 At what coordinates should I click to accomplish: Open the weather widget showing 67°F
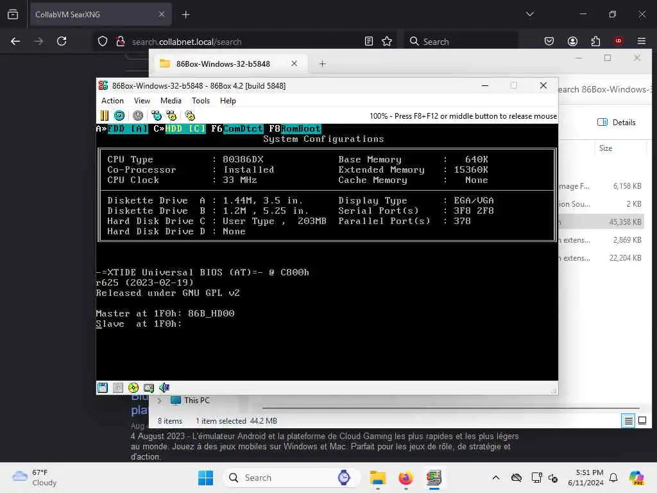pos(35,478)
